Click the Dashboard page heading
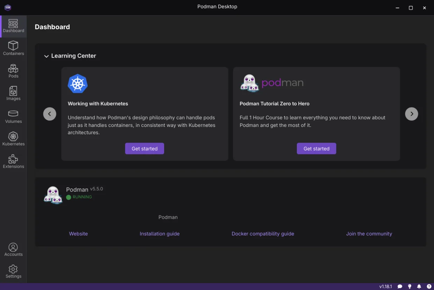Screen dimensions: 434x290 (x=53, y=27)
